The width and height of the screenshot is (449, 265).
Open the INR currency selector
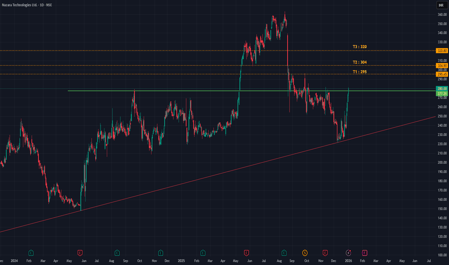(x=441, y=5)
